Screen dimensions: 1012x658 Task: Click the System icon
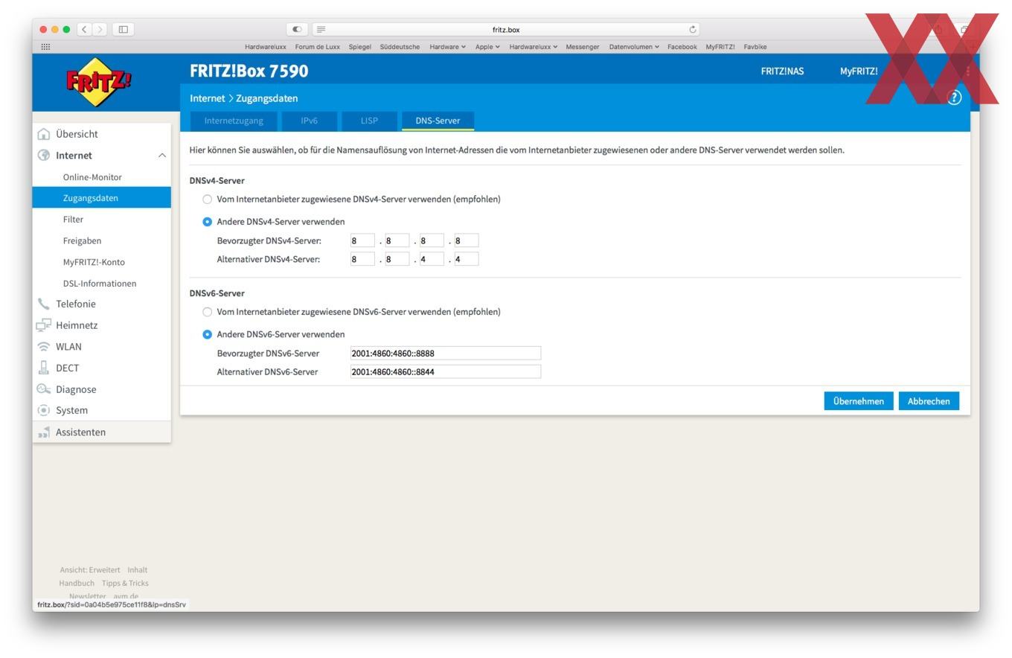tap(44, 410)
